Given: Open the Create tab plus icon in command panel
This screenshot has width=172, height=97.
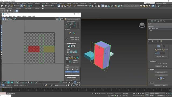Looking at the screenshot, I should [149, 21].
